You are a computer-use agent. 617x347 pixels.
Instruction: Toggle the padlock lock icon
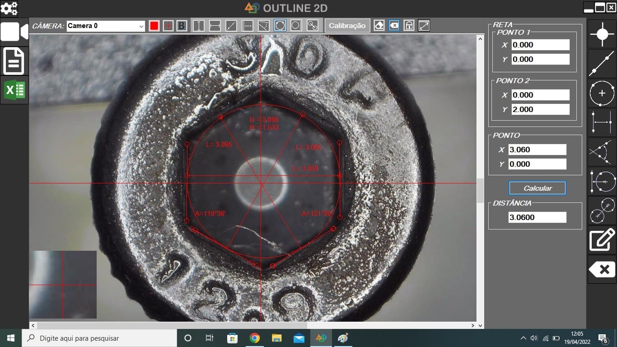(409, 26)
